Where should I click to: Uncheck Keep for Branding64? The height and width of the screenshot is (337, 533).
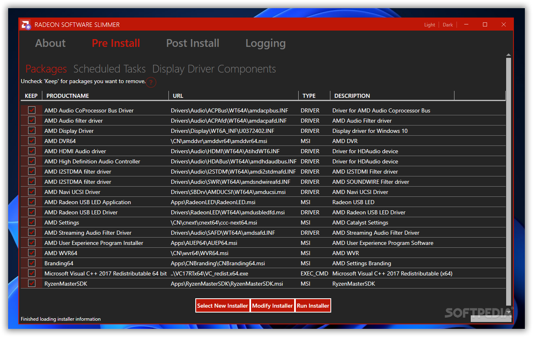coord(31,263)
